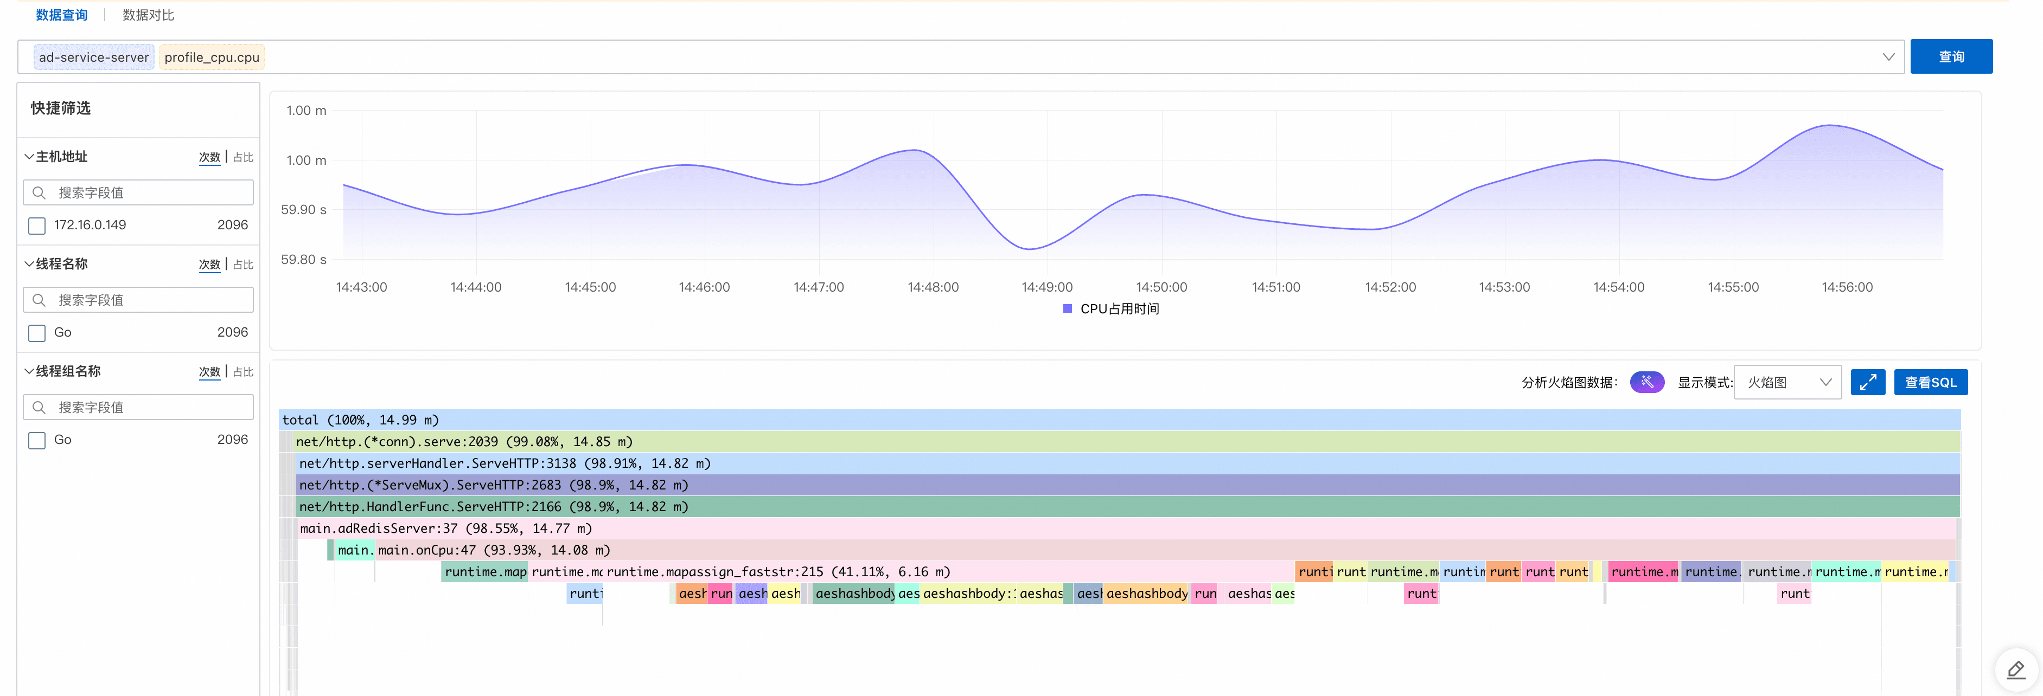Click the edit pencil floating icon
Viewport: 2043px width, 696px height.
(2015, 671)
